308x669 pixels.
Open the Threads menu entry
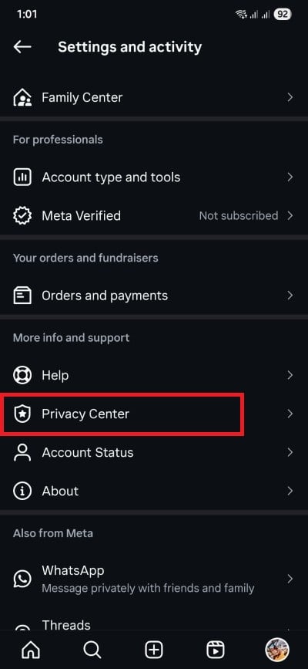154,626
